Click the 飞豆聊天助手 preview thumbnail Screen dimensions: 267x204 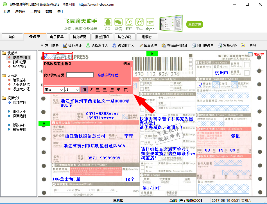171,23
